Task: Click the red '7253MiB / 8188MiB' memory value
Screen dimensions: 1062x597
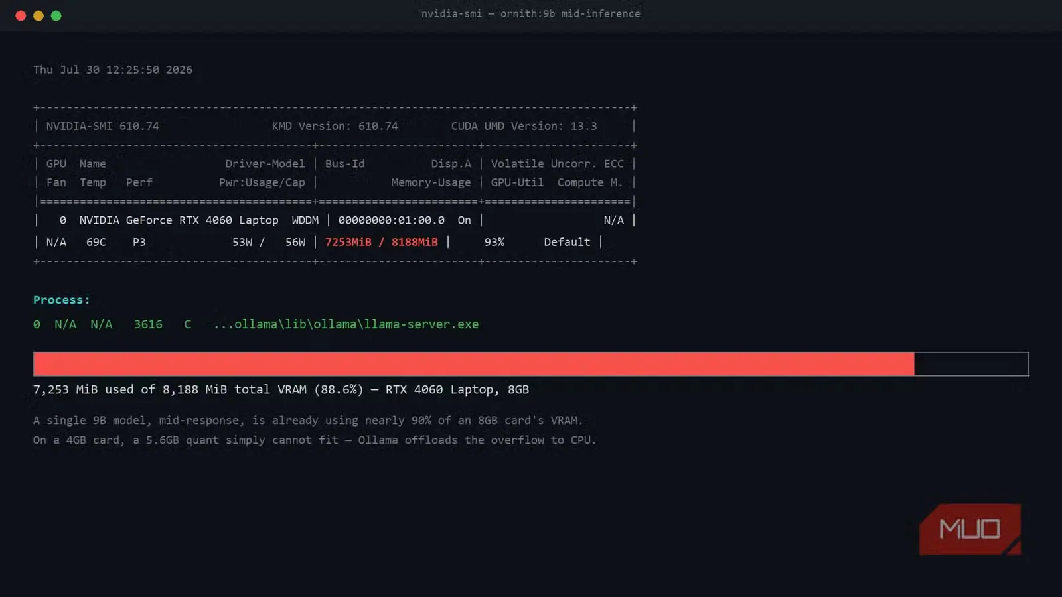Action: (x=381, y=242)
